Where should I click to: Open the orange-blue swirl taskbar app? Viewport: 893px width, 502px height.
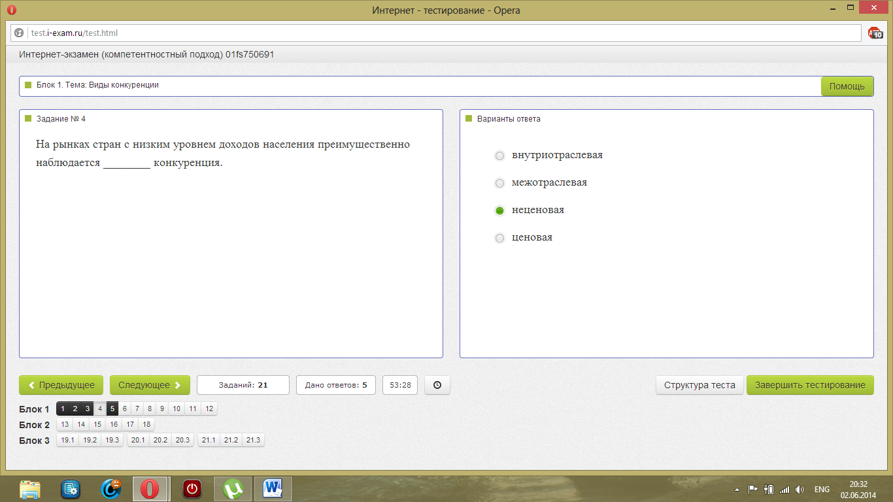point(111,489)
